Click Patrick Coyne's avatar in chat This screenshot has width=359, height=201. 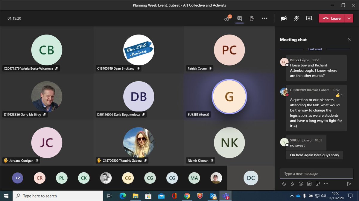pyautogui.click(x=284, y=62)
